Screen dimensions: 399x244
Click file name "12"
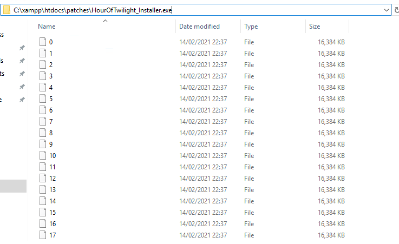pos(53,179)
